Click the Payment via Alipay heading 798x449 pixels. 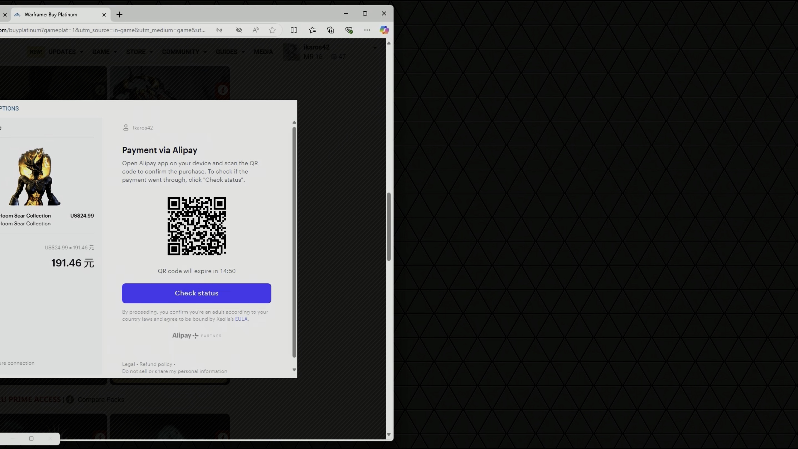(159, 150)
